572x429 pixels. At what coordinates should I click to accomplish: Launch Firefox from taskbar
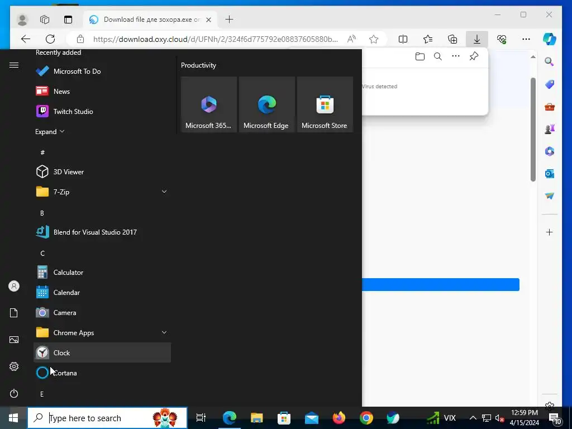339,418
